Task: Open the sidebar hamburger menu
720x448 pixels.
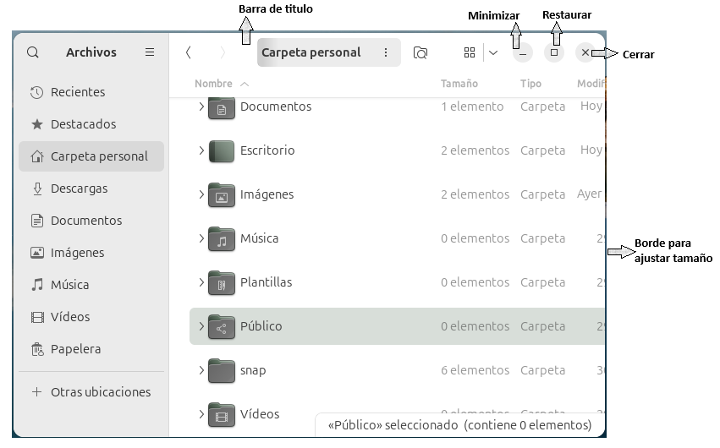Action: pos(150,52)
